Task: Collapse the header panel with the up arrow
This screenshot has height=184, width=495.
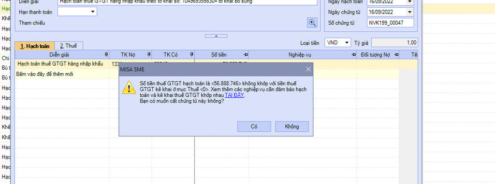Action: pos(216,36)
